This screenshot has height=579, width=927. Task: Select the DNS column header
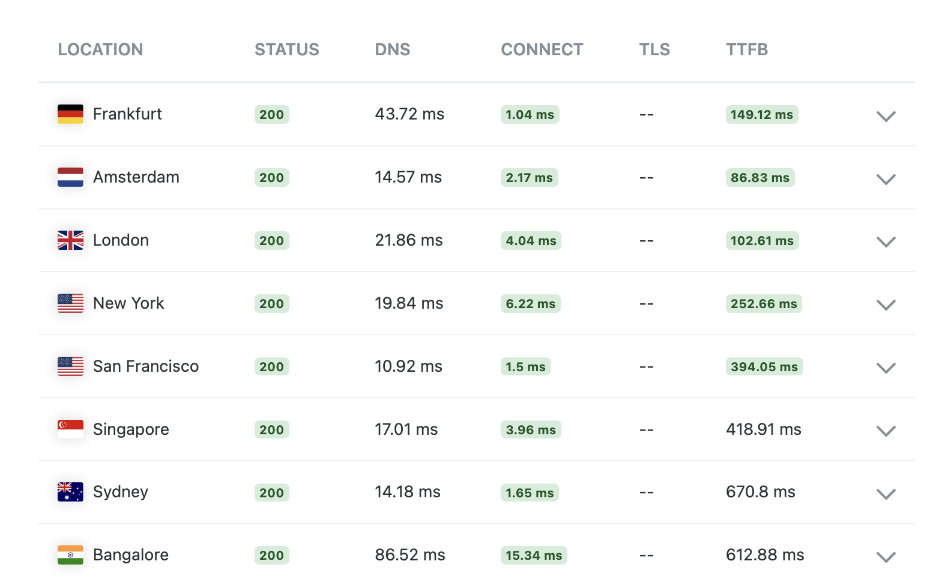coord(392,49)
